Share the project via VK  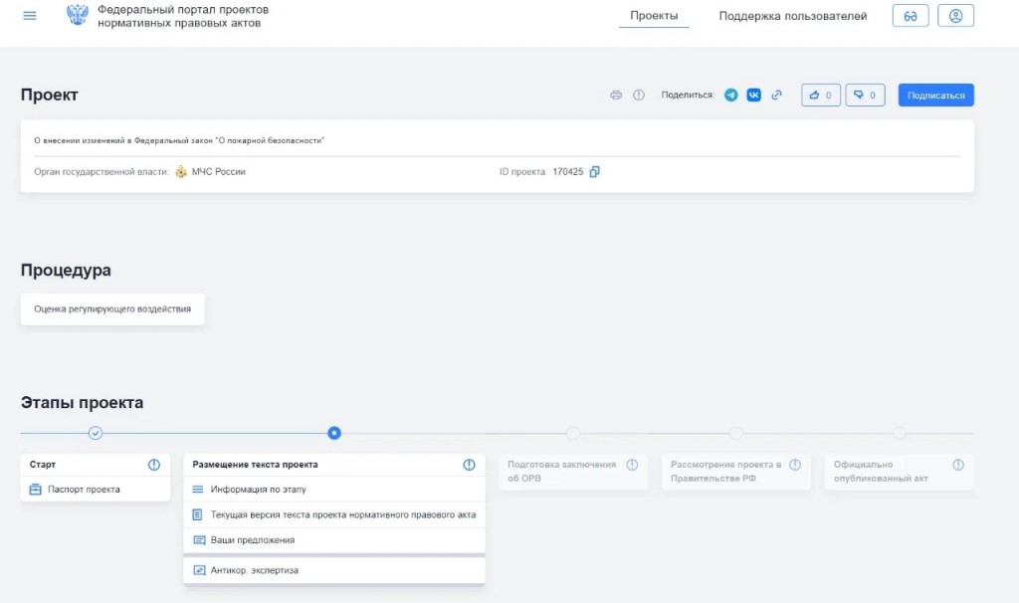tap(754, 95)
